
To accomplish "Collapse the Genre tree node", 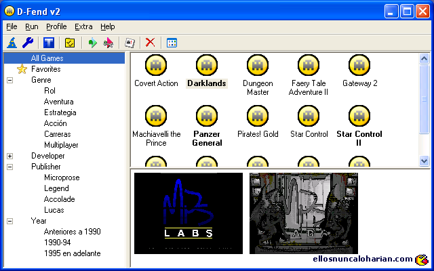I will [x=9, y=80].
